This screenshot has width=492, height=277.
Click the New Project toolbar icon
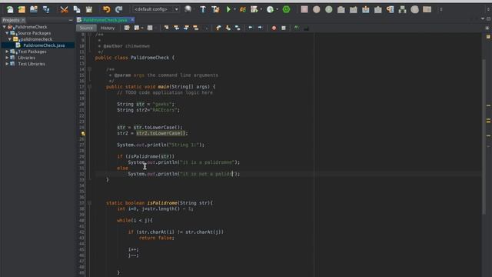click(22, 9)
